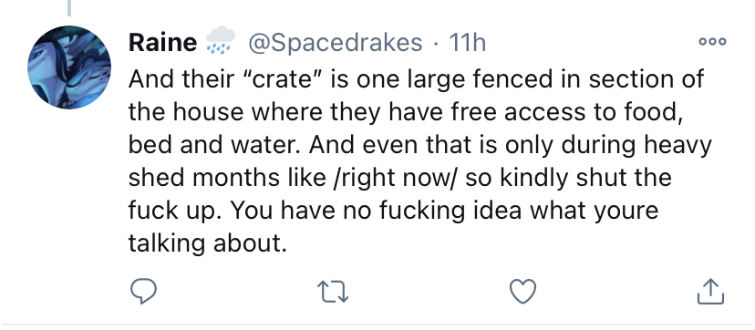
Task: Retweet this post using the arrows icon
Action: coord(333,292)
